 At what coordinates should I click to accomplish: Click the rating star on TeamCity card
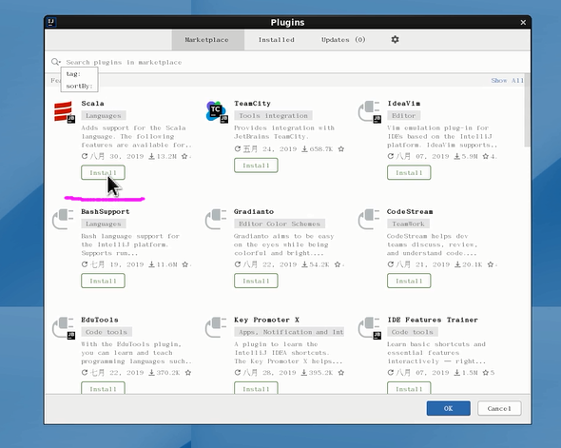click(341, 148)
